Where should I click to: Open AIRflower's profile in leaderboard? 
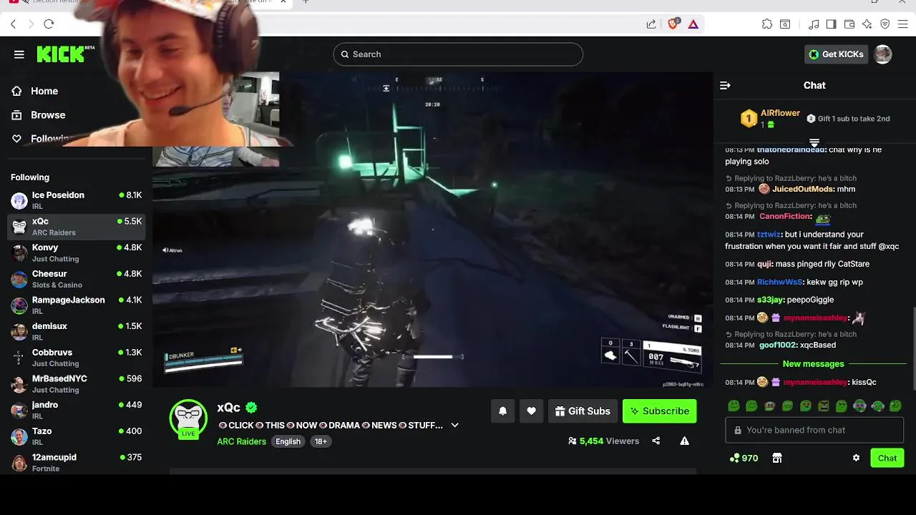(x=780, y=113)
